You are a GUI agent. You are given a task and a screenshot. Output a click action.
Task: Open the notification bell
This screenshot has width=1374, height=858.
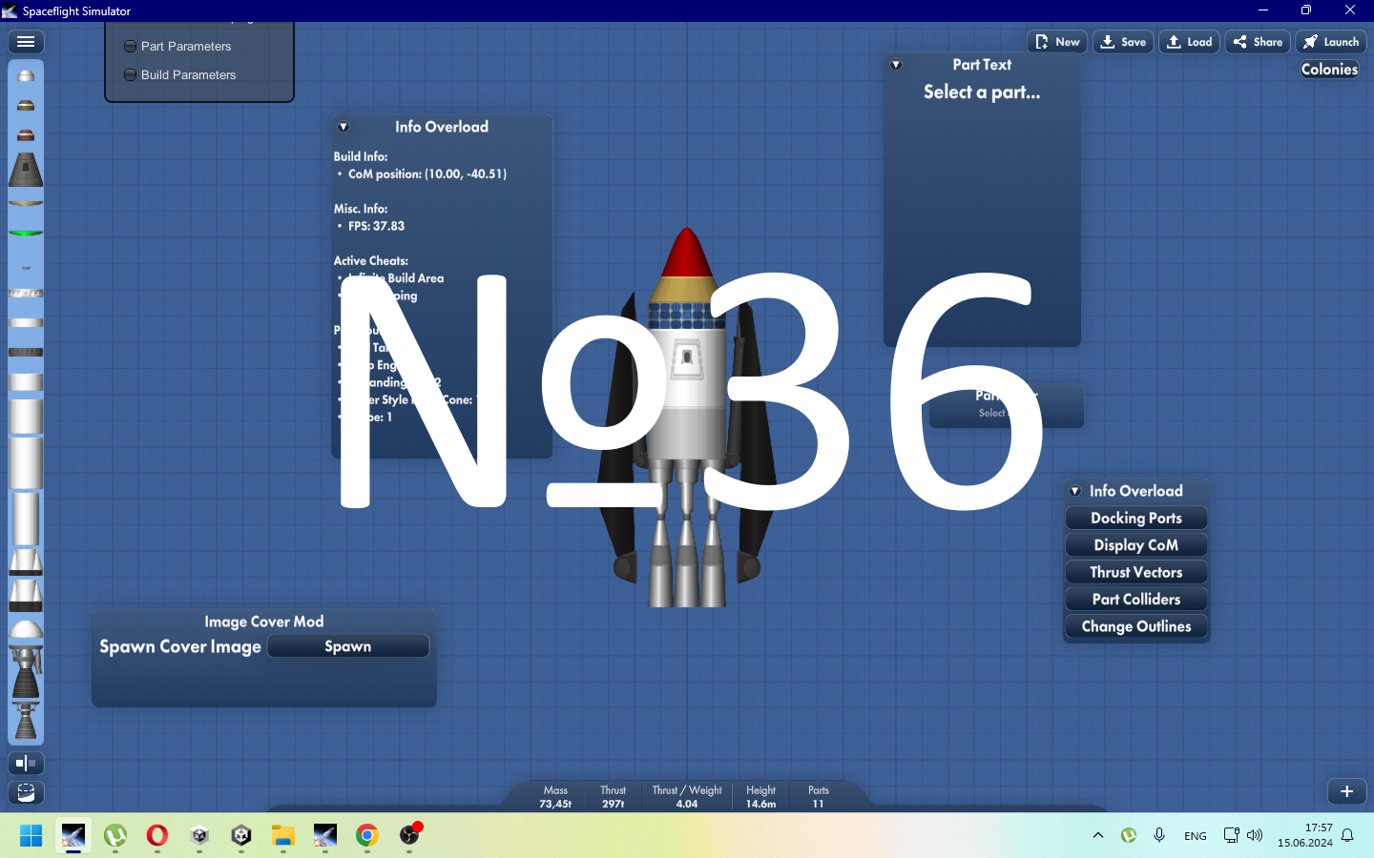(x=1347, y=835)
